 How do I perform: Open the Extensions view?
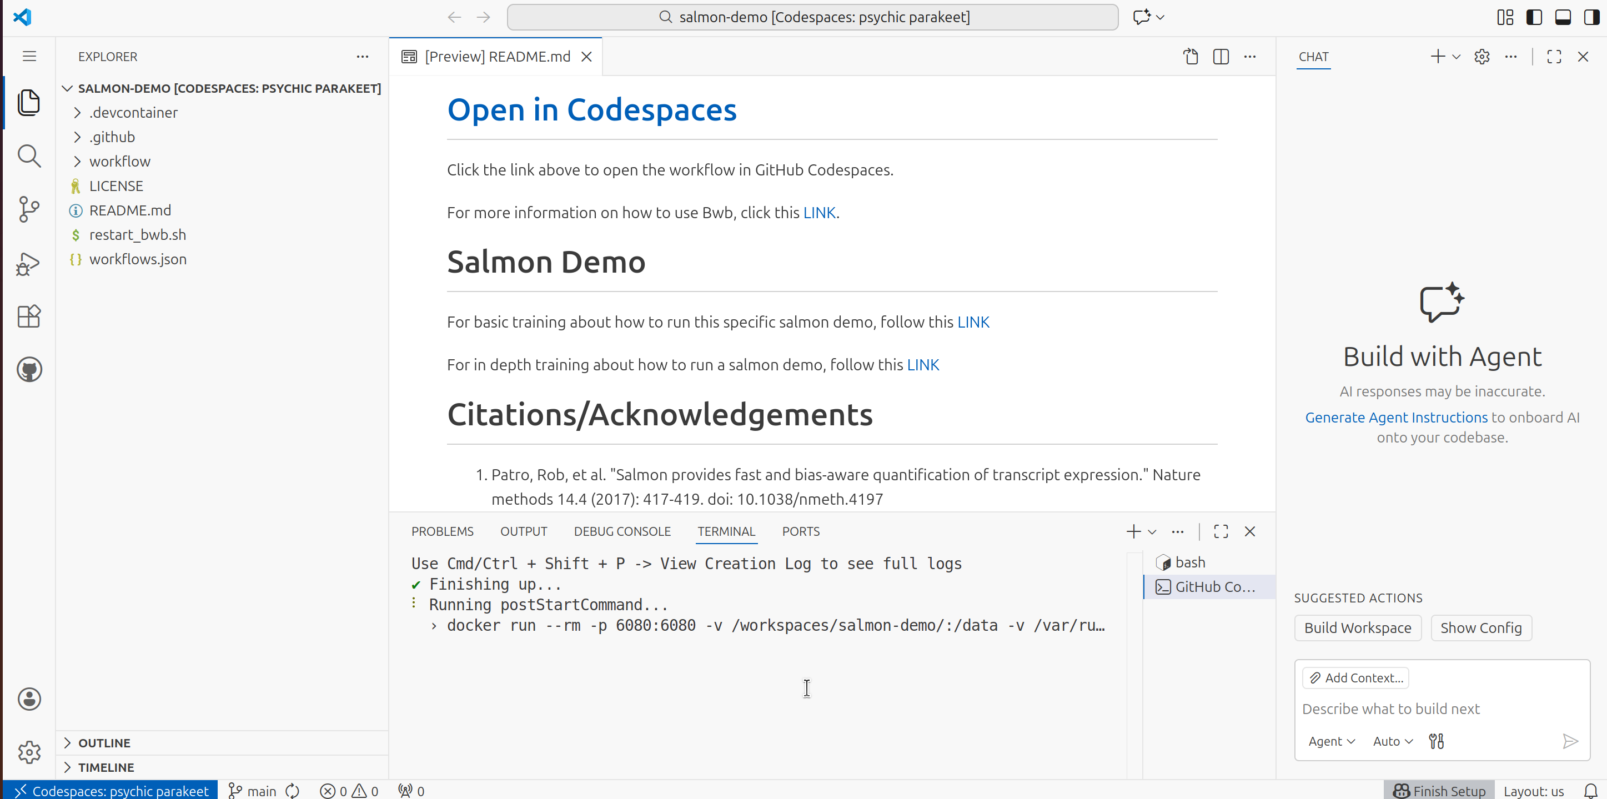click(x=29, y=316)
